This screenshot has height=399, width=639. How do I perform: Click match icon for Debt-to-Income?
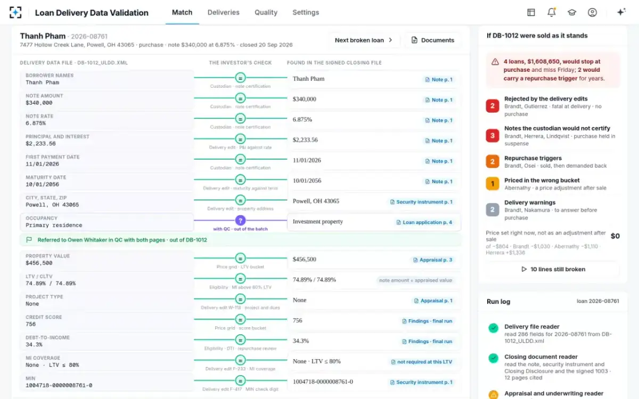[x=240, y=340]
